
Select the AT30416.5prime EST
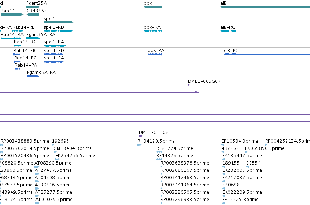click(x=37, y=189)
